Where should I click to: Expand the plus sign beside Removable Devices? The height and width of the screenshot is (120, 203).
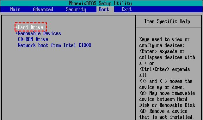[16, 33]
